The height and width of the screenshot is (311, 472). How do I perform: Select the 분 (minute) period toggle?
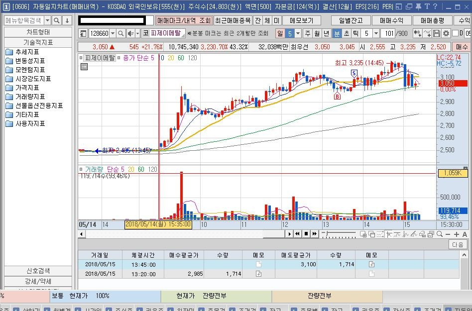click(337, 33)
